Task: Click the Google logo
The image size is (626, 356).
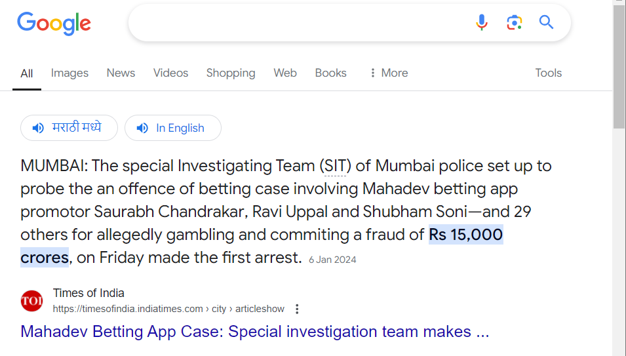Action: tap(54, 24)
